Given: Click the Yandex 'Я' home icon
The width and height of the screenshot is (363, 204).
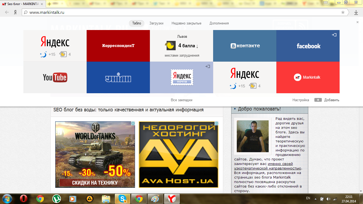Looking at the screenshot, I should (x=15, y=12).
